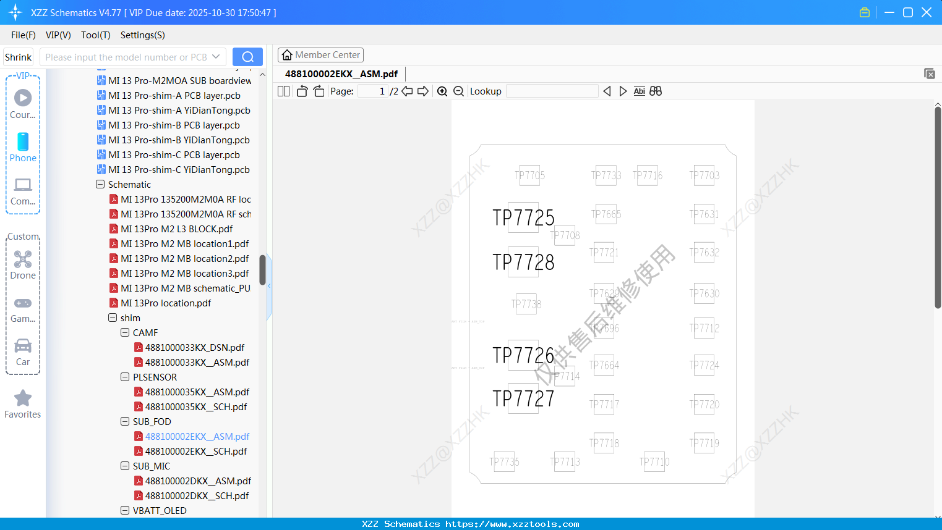Collapse the file tree side panel handle
The width and height of the screenshot is (942, 530).
point(269,286)
